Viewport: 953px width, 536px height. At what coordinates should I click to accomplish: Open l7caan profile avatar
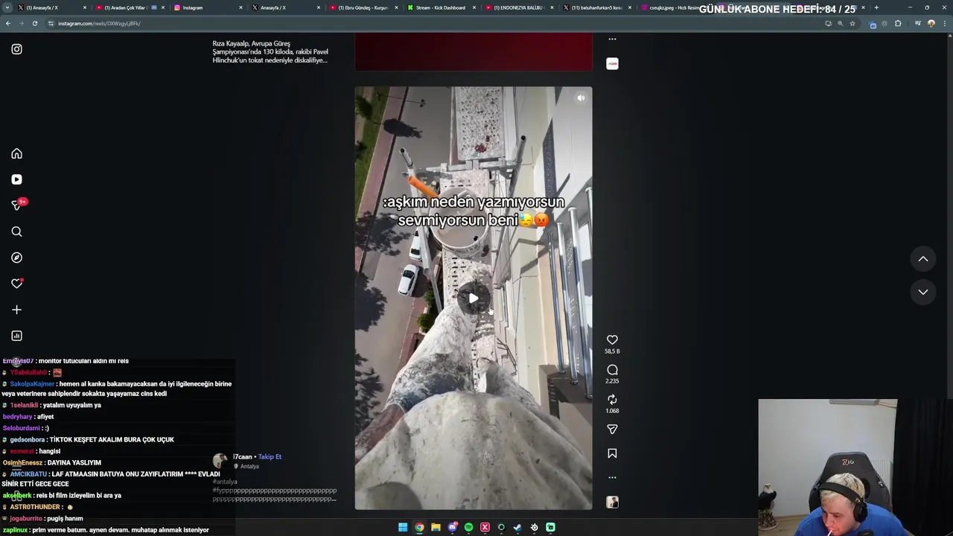tap(220, 461)
